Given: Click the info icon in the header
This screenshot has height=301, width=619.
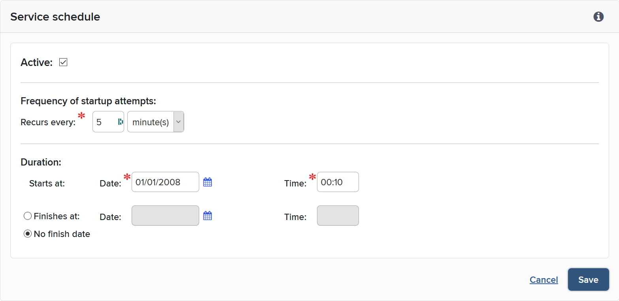Looking at the screenshot, I should pyautogui.click(x=598, y=17).
